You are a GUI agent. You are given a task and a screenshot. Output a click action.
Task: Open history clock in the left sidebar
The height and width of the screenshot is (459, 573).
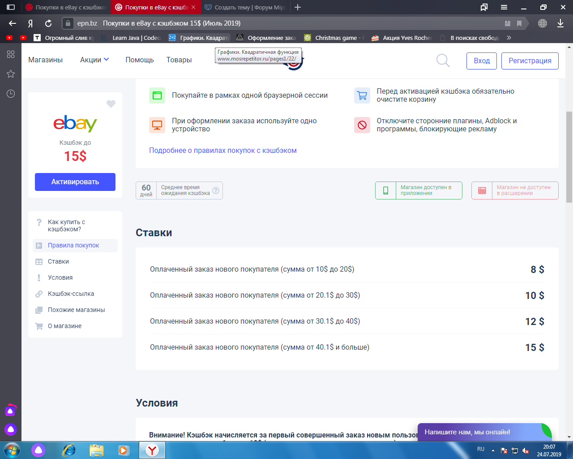pyautogui.click(x=11, y=94)
